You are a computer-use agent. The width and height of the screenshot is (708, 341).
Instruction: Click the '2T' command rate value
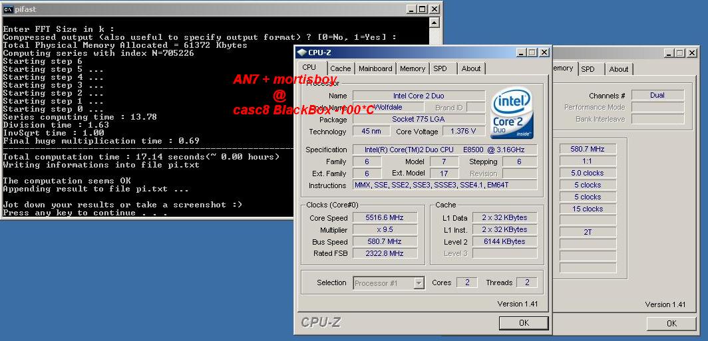click(x=588, y=232)
